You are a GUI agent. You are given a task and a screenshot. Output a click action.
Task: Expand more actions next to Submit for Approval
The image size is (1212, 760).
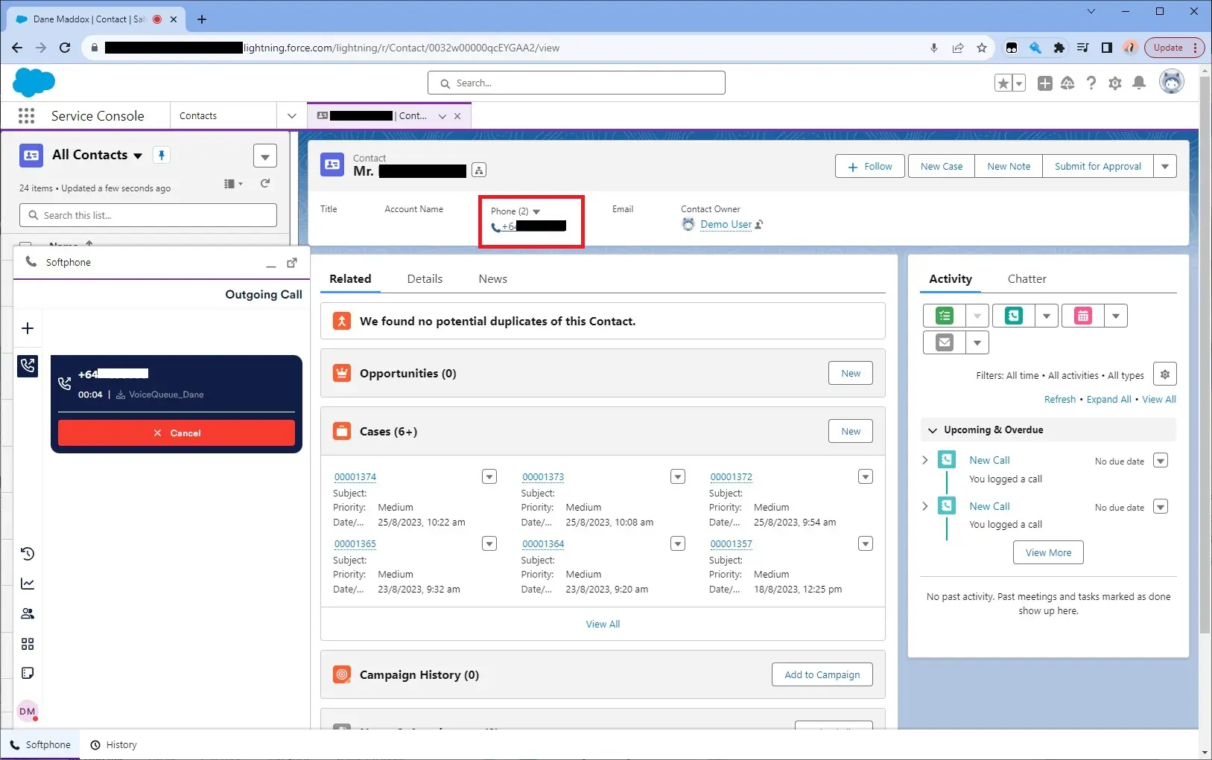coord(1165,166)
